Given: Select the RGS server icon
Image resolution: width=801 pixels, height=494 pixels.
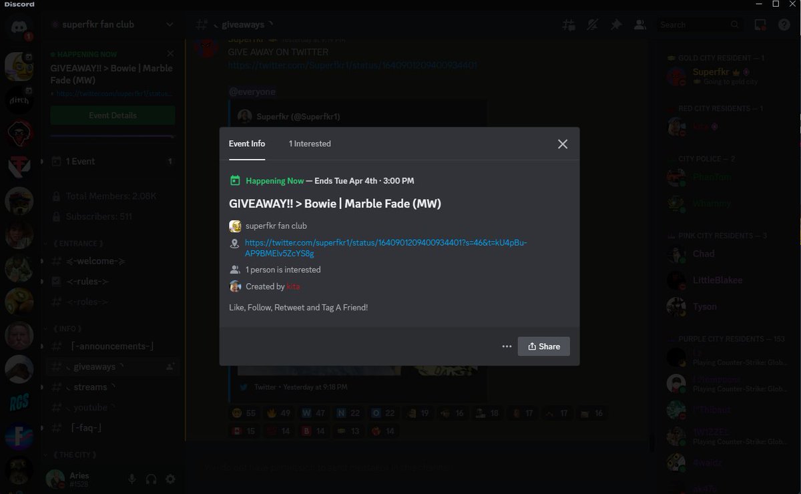Looking at the screenshot, I should [x=19, y=403].
